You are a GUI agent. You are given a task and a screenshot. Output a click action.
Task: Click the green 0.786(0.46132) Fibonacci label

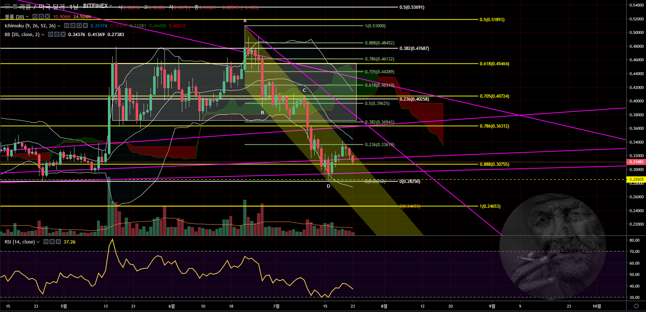point(380,59)
